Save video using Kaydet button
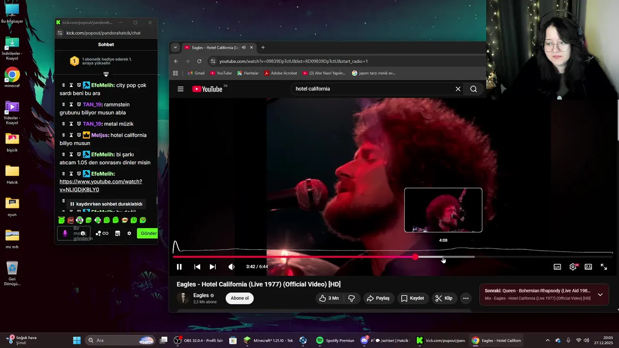This screenshot has height=348, width=619. (x=413, y=298)
